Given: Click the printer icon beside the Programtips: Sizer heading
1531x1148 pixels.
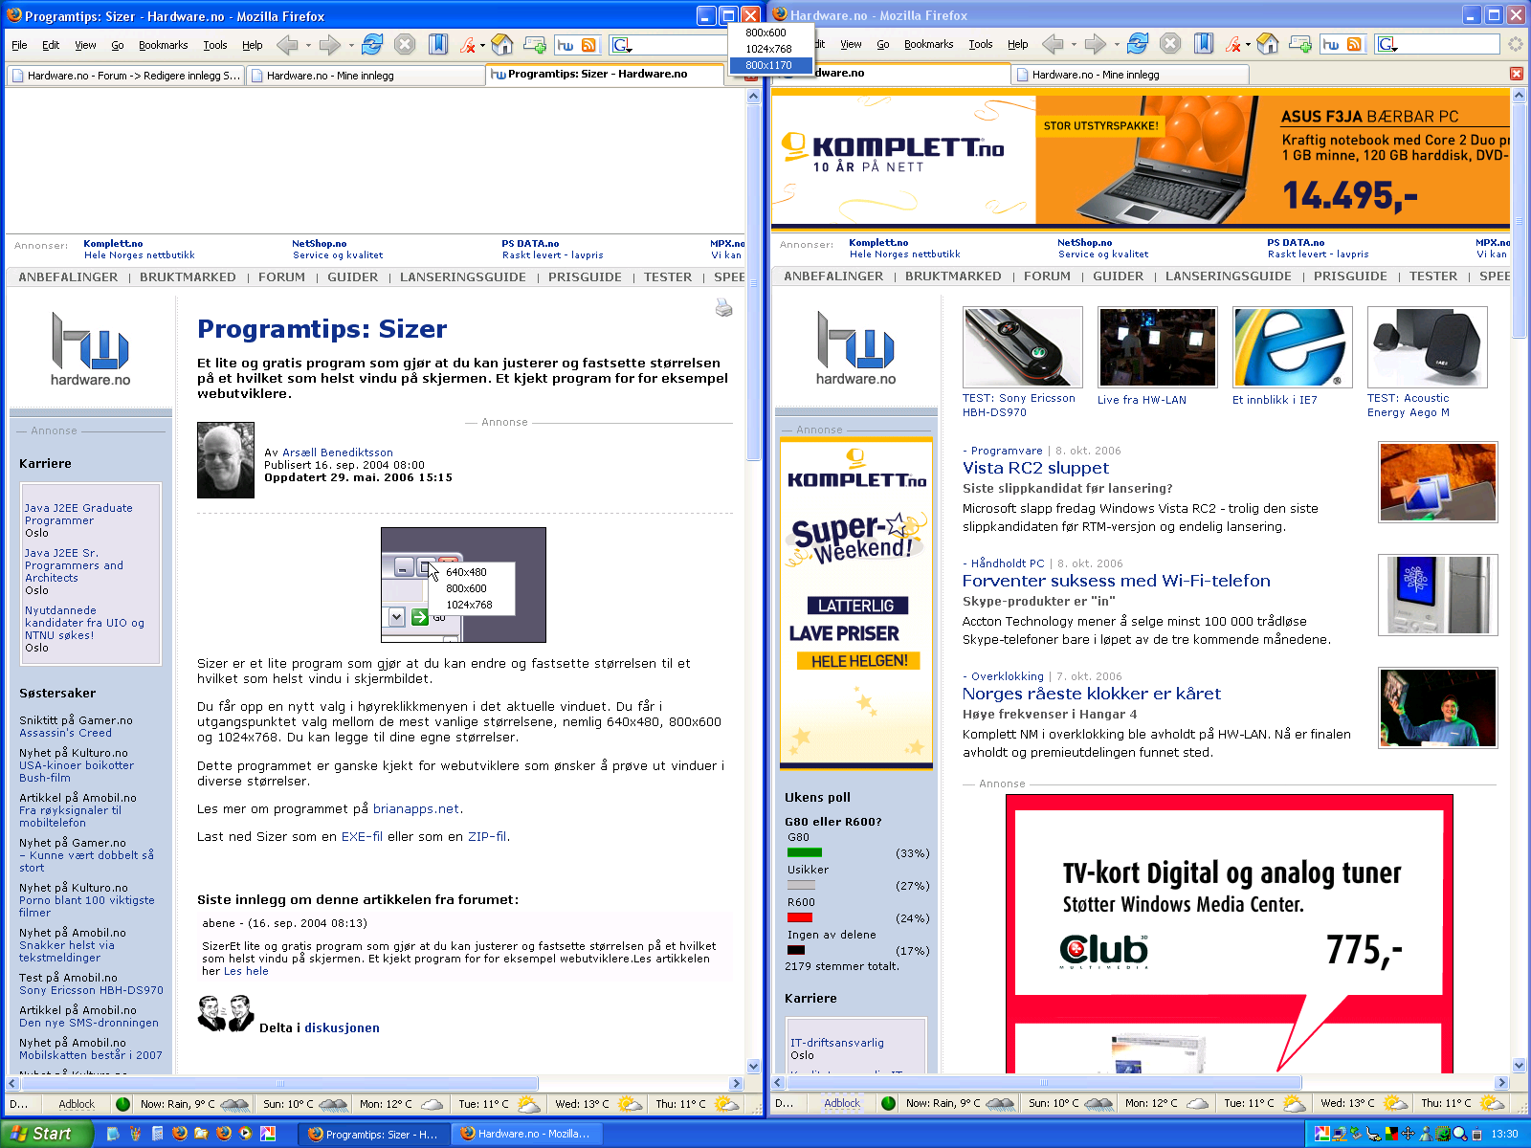Looking at the screenshot, I should 723,307.
